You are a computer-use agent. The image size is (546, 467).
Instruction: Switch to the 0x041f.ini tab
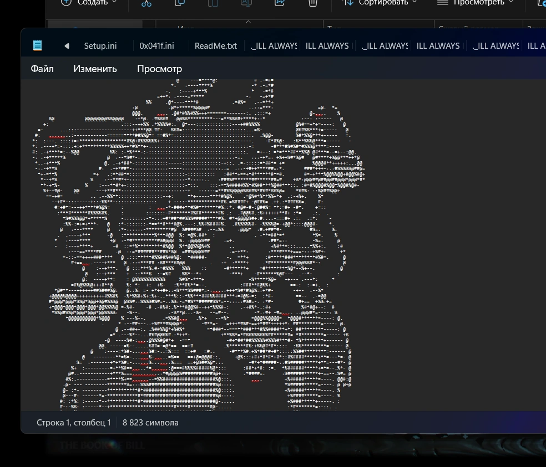pyautogui.click(x=156, y=46)
